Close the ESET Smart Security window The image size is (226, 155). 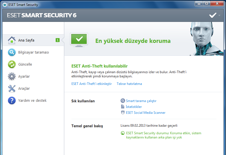tap(217, 3)
